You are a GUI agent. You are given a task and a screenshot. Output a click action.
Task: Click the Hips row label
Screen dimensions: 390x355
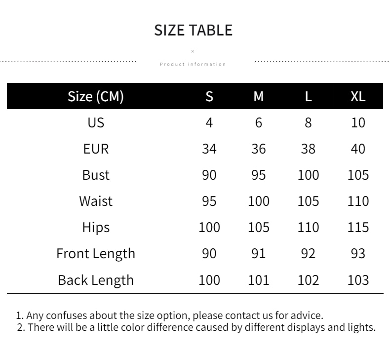coord(96,228)
